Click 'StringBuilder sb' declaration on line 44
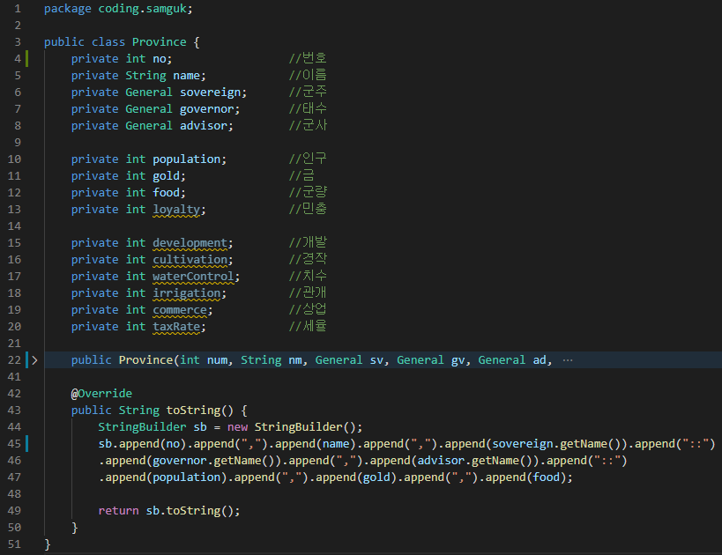722x555 pixels. [x=153, y=427]
